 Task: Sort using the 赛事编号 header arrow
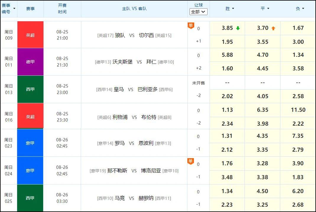[x=14, y=9]
